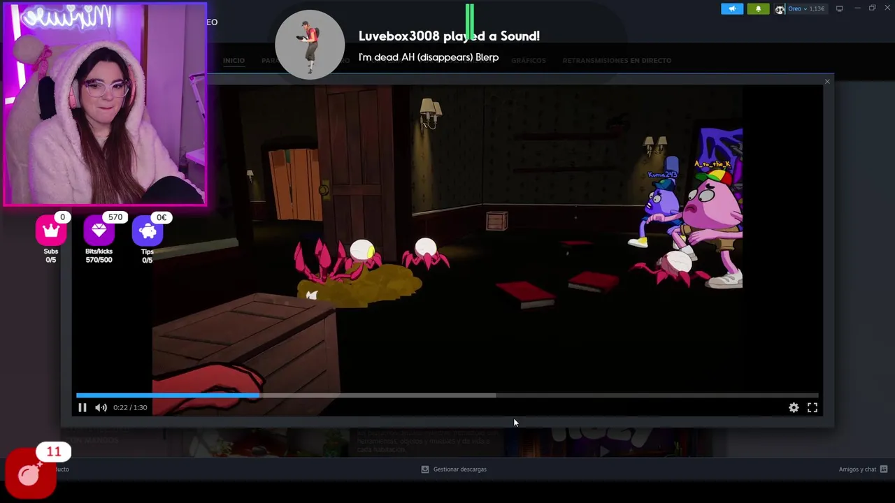Pause the video with the pause button
This screenshot has width=895, height=503.
click(82, 407)
